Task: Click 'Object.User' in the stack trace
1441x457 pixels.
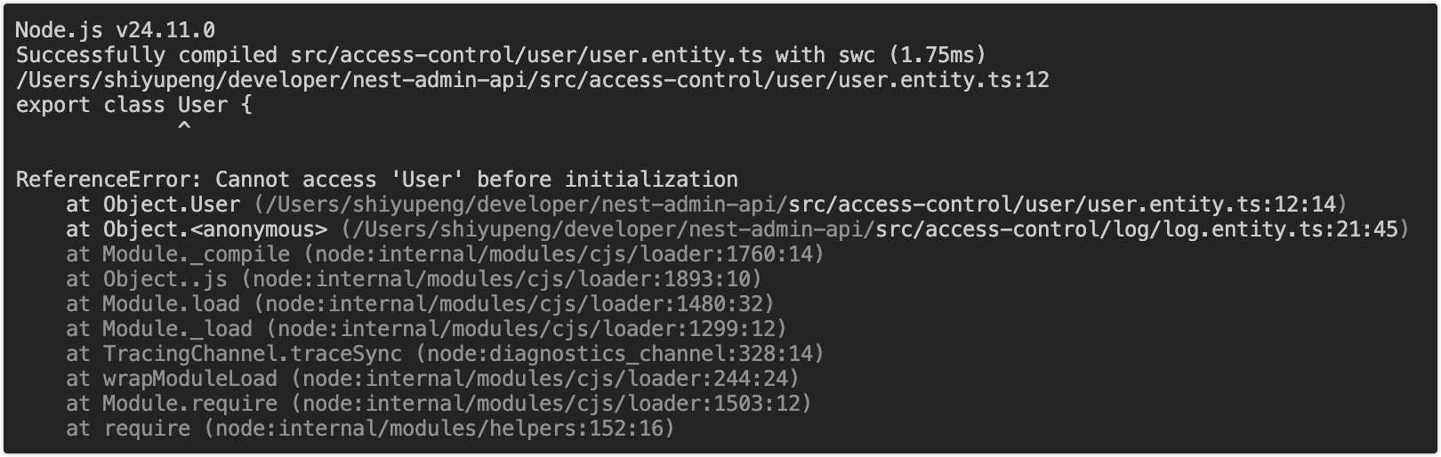Action: click(171, 204)
